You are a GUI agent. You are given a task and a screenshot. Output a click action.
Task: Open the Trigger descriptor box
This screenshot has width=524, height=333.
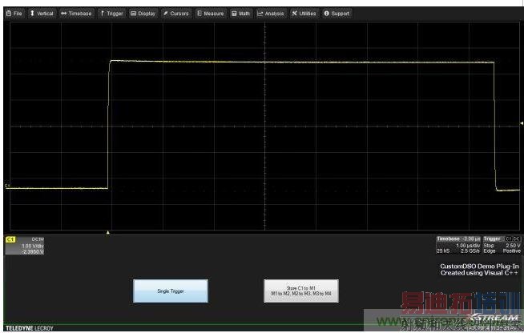(x=502, y=245)
